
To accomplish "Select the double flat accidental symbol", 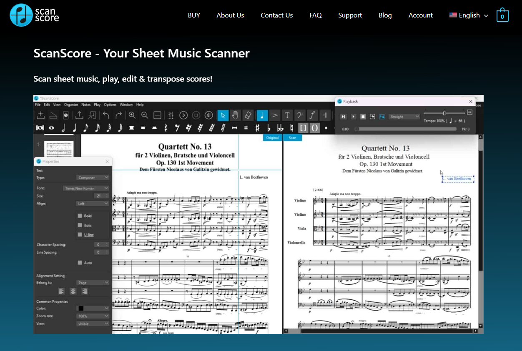I will (280, 128).
